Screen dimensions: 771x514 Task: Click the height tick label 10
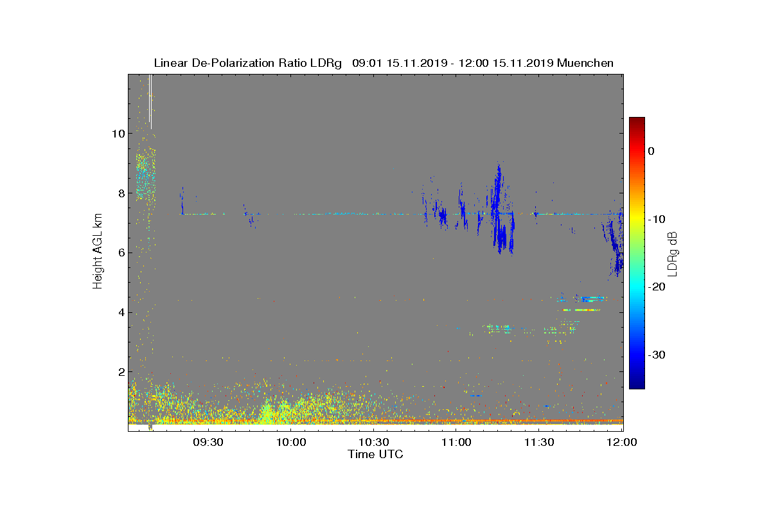[118, 134]
